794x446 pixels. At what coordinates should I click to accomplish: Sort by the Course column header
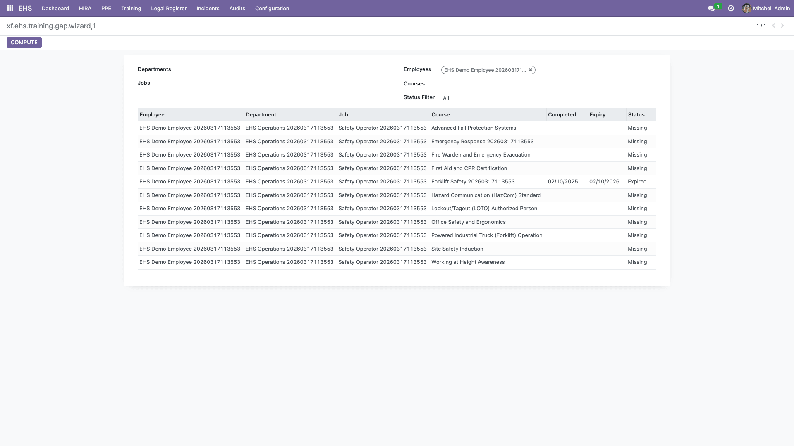440,115
